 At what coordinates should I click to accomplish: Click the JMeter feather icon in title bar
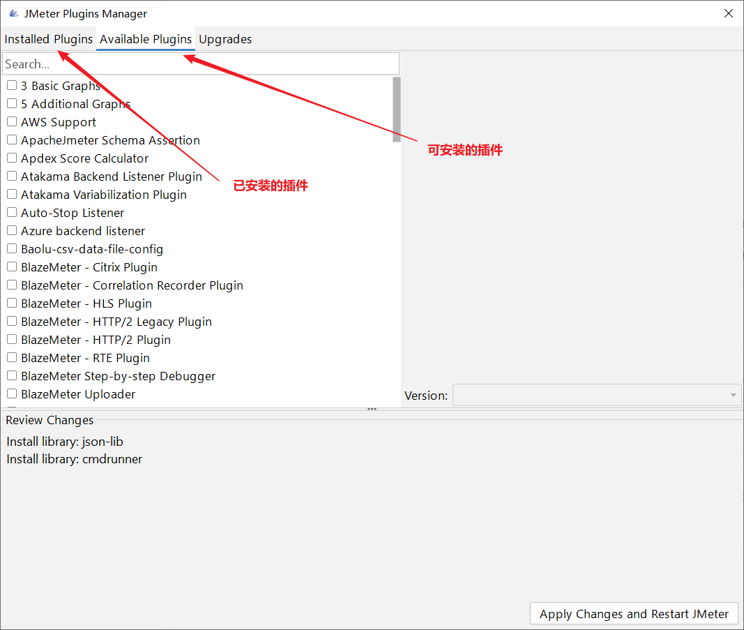(x=14, y=13)
